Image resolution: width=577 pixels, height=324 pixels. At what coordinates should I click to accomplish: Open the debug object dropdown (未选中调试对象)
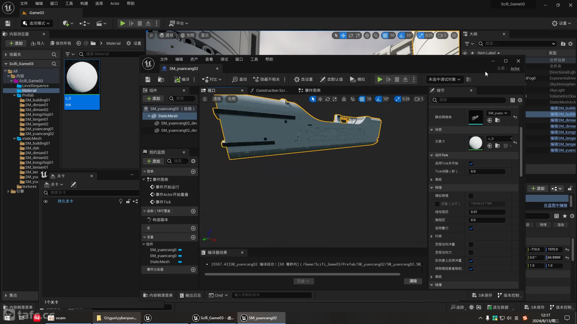(x=444, y=79)
